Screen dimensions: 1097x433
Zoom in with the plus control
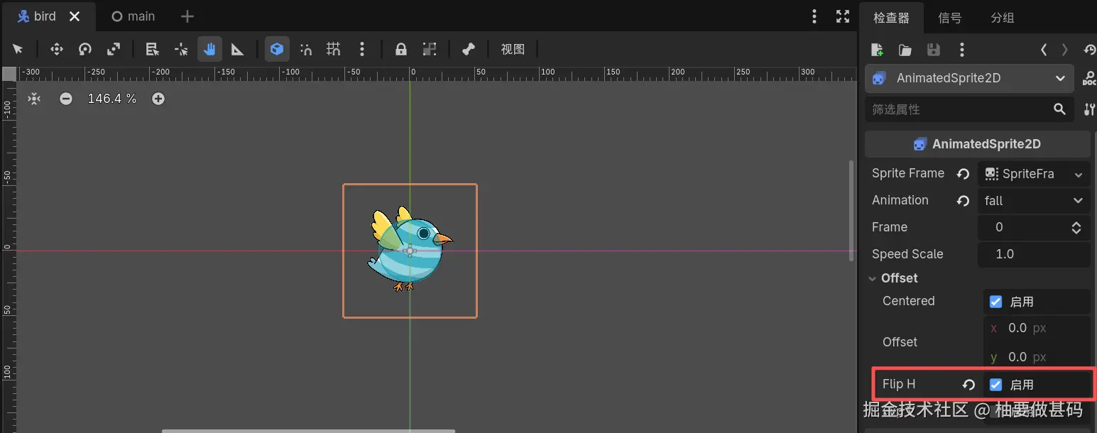tap(158, 99)
